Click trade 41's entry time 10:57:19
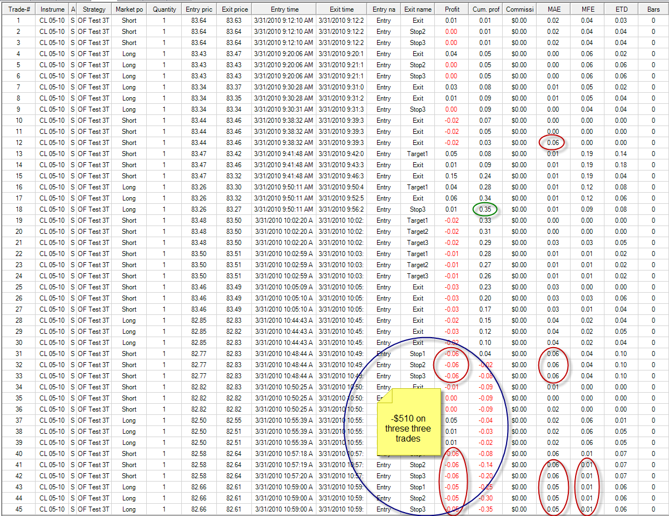Screen dimensions: 669x516 click(284, 465)
